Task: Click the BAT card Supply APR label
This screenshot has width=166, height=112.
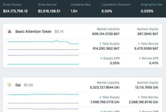Action: click(x=111, y=58)
